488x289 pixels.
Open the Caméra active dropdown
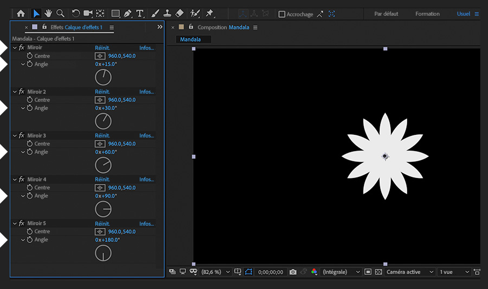[x=409, y=272]
